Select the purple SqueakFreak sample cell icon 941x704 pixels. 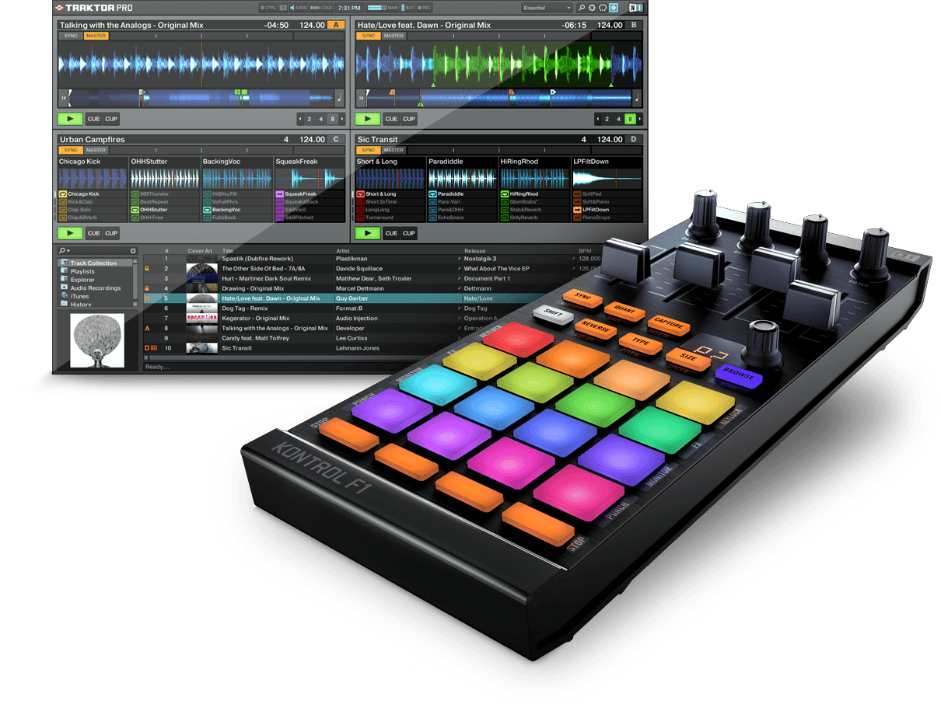pyautogui.click(x=279, y=193)
